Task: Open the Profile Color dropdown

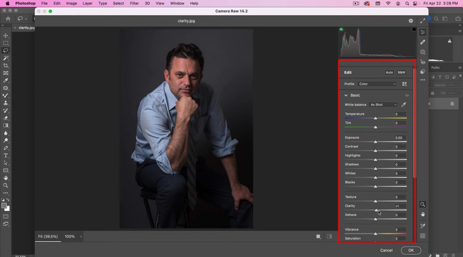Action: click(377, 84)
